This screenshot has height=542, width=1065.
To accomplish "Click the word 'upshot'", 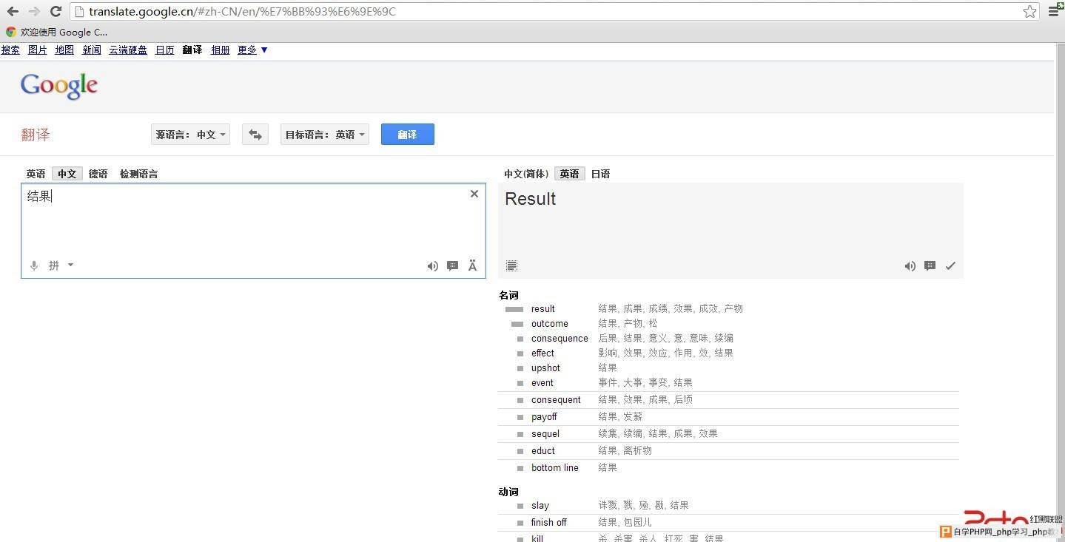I will coord(545,368).
